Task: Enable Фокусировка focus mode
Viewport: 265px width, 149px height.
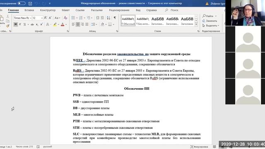Action: [x=199, y=147]
